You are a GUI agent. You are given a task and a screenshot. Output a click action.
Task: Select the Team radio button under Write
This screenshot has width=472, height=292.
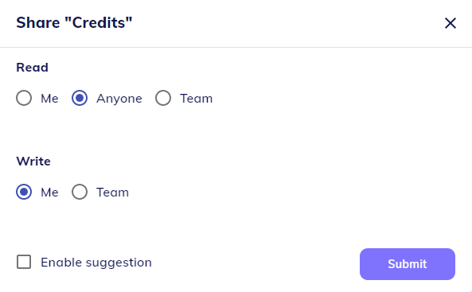[80, 192]
